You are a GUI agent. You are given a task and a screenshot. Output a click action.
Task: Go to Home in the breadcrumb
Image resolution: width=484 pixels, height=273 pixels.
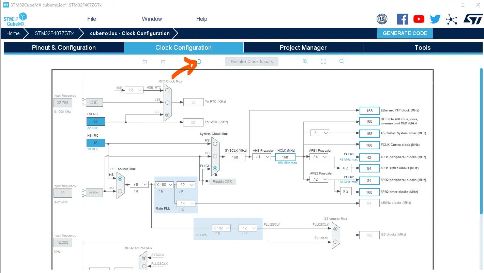[13, 33]
